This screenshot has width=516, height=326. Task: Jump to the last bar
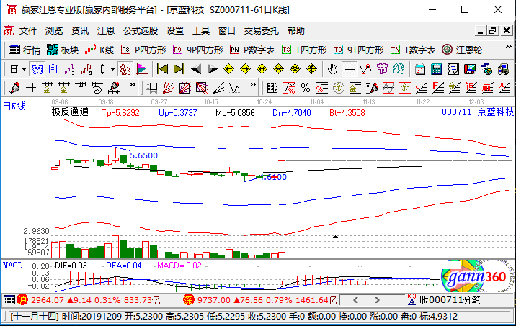pyautogui.click(x=179, y=69)
